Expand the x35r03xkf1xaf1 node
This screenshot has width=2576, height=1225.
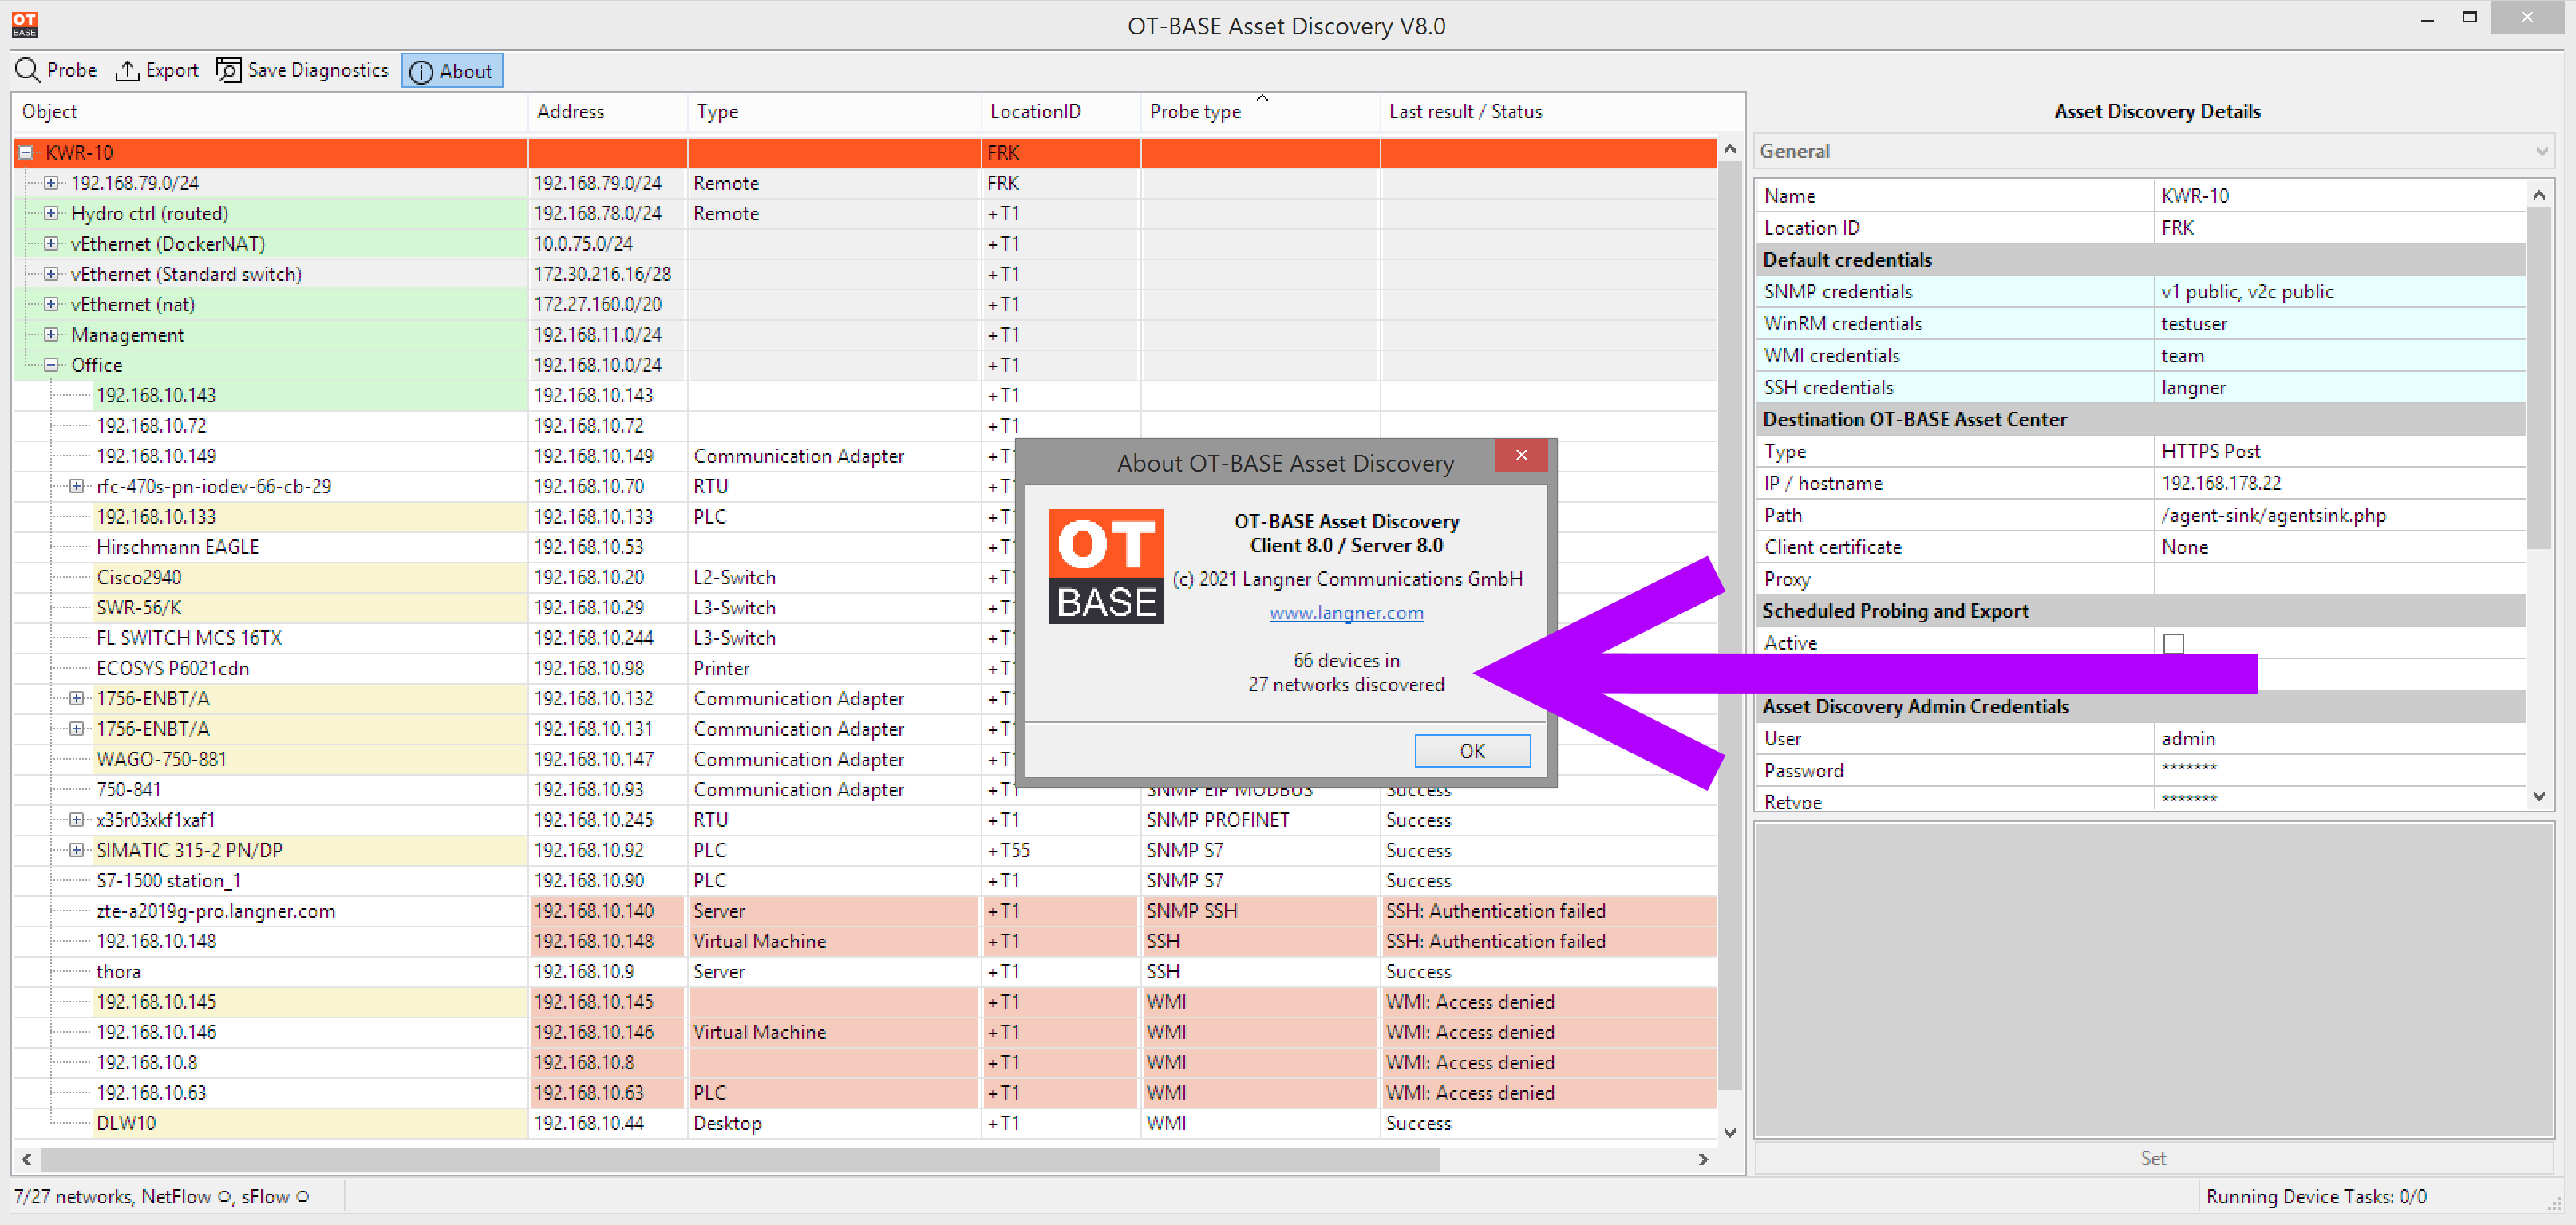77,820
